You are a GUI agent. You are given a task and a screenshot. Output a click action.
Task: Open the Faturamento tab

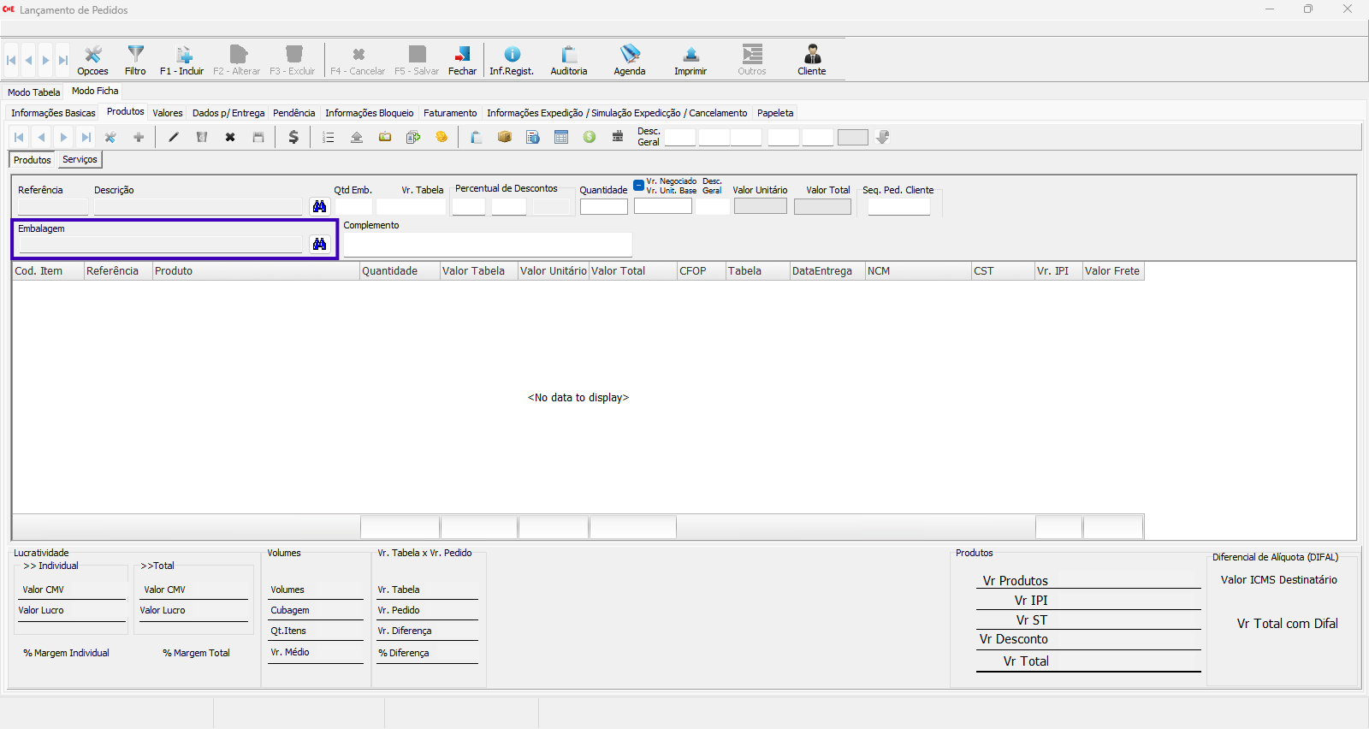click(x=450, y=113)
